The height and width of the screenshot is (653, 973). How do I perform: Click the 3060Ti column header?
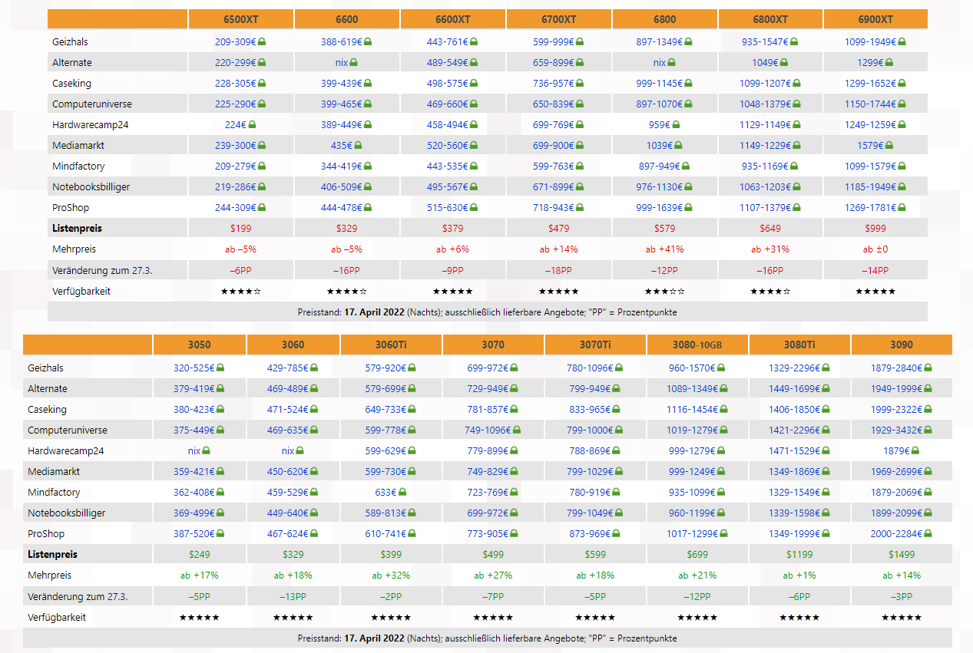[x=391, y=345]
